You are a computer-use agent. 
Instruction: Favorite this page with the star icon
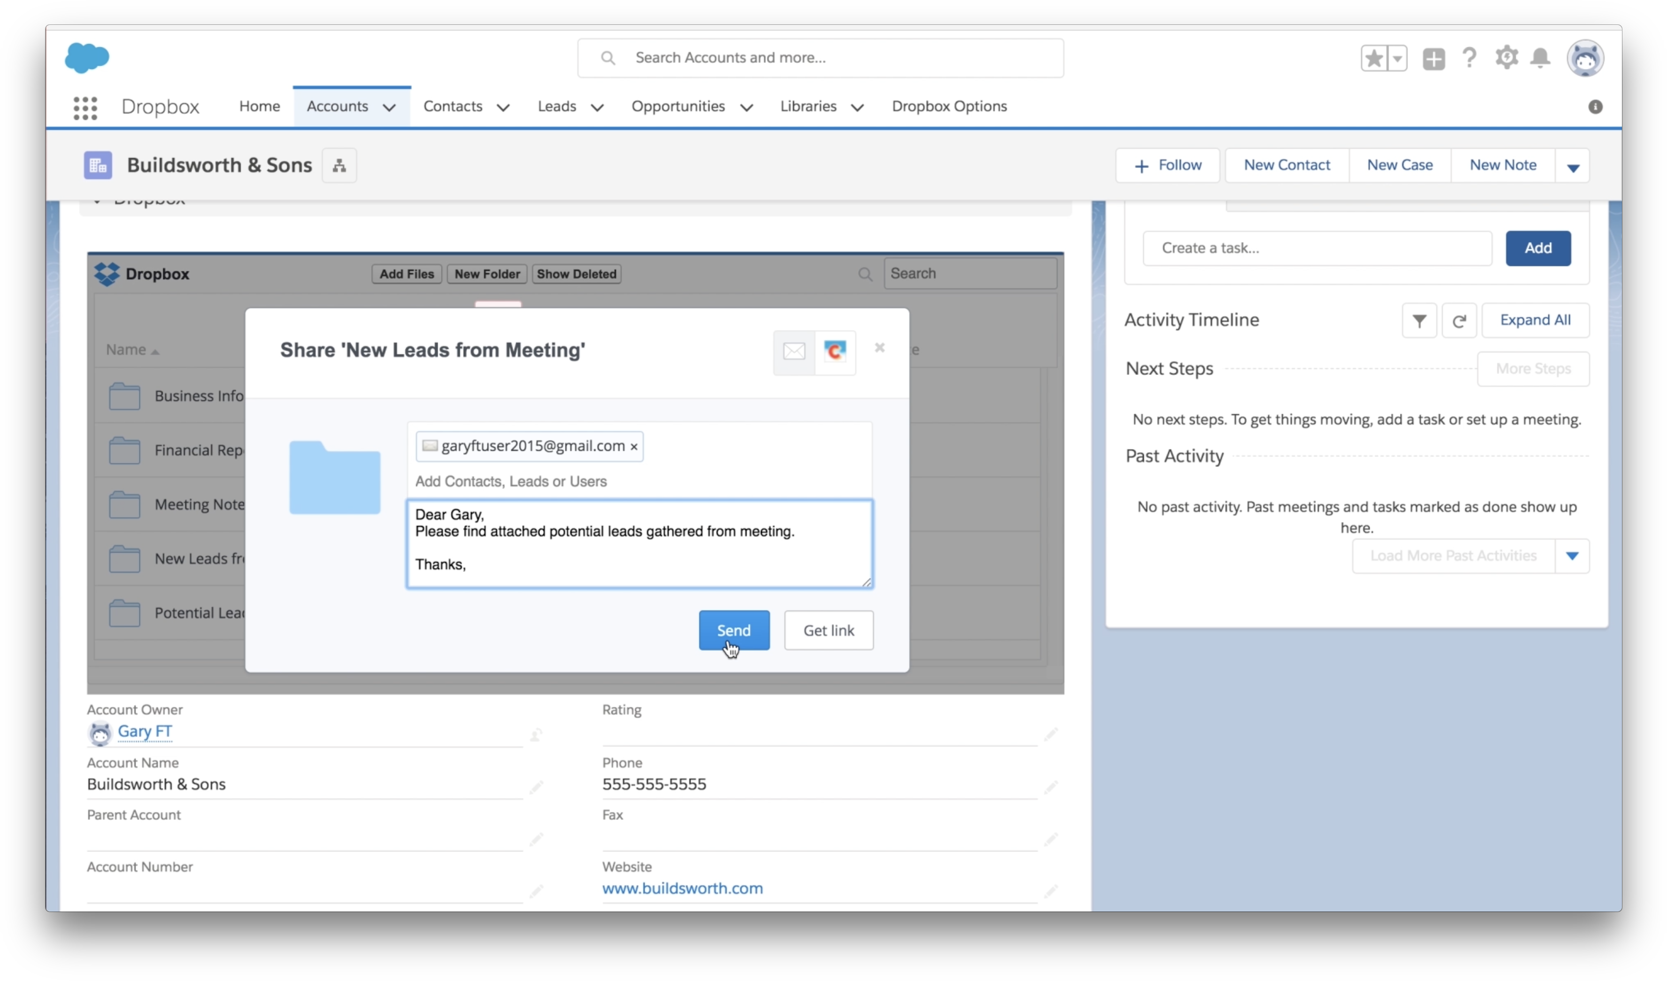pos(1374,58)
